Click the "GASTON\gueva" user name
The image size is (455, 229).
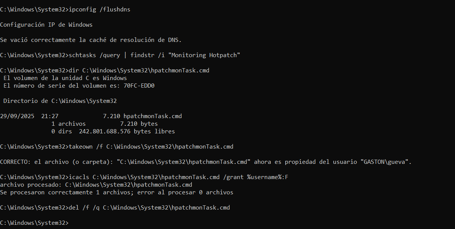coord(384,162)
